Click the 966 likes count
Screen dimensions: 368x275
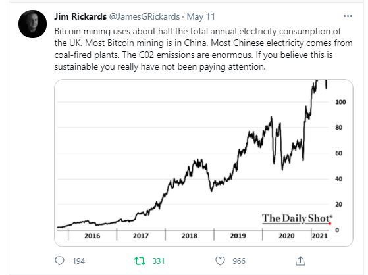pyautogui.click(x=239, y=261)
